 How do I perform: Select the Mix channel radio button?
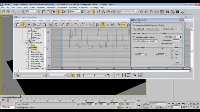coord(173,58)
